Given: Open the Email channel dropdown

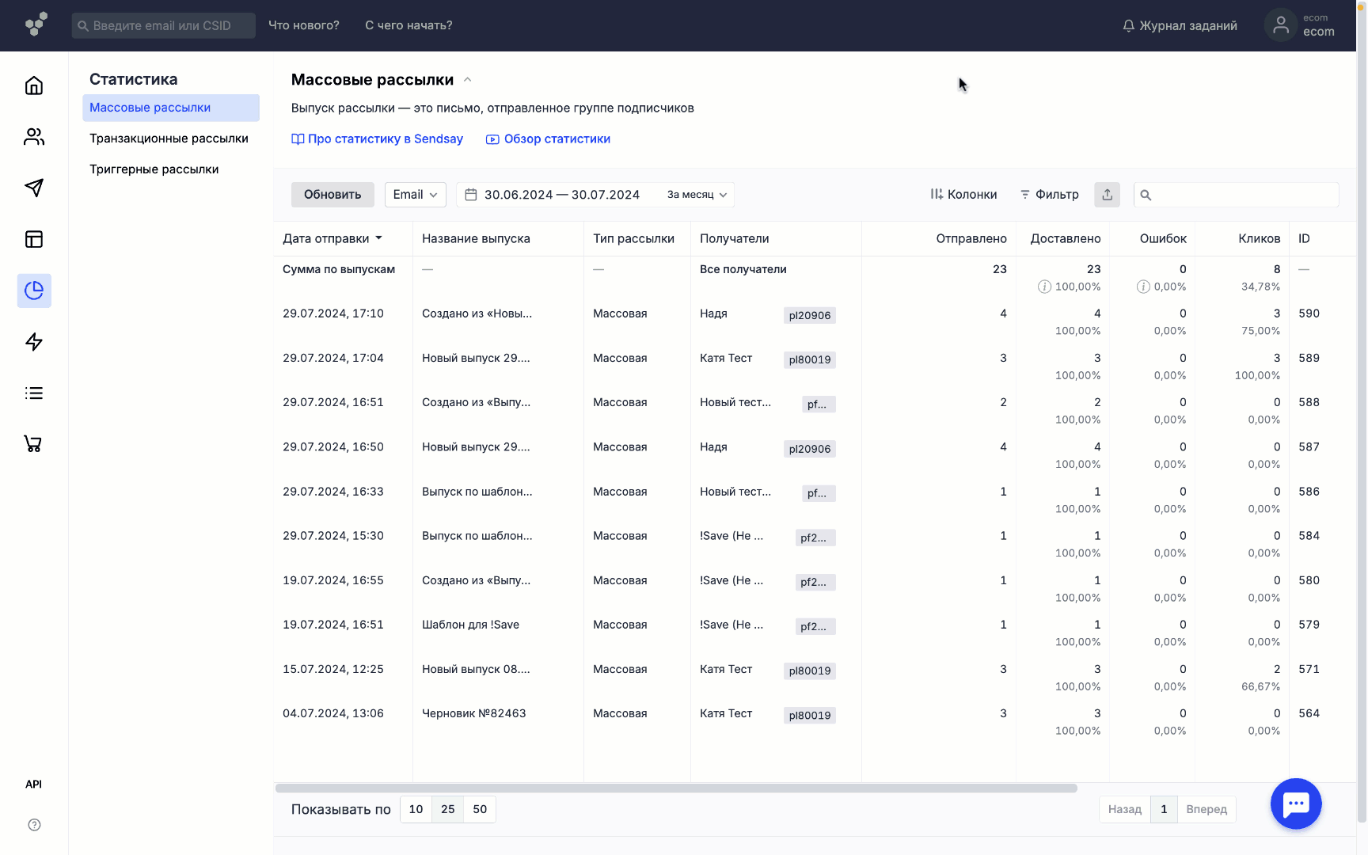Looking at the screenshot, I should (x=415, y=195).
